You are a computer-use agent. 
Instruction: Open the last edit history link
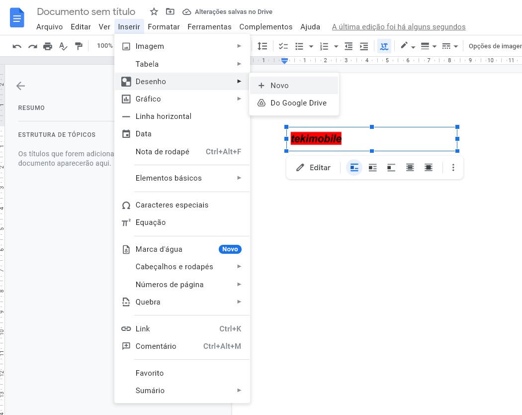pos(399,27)
